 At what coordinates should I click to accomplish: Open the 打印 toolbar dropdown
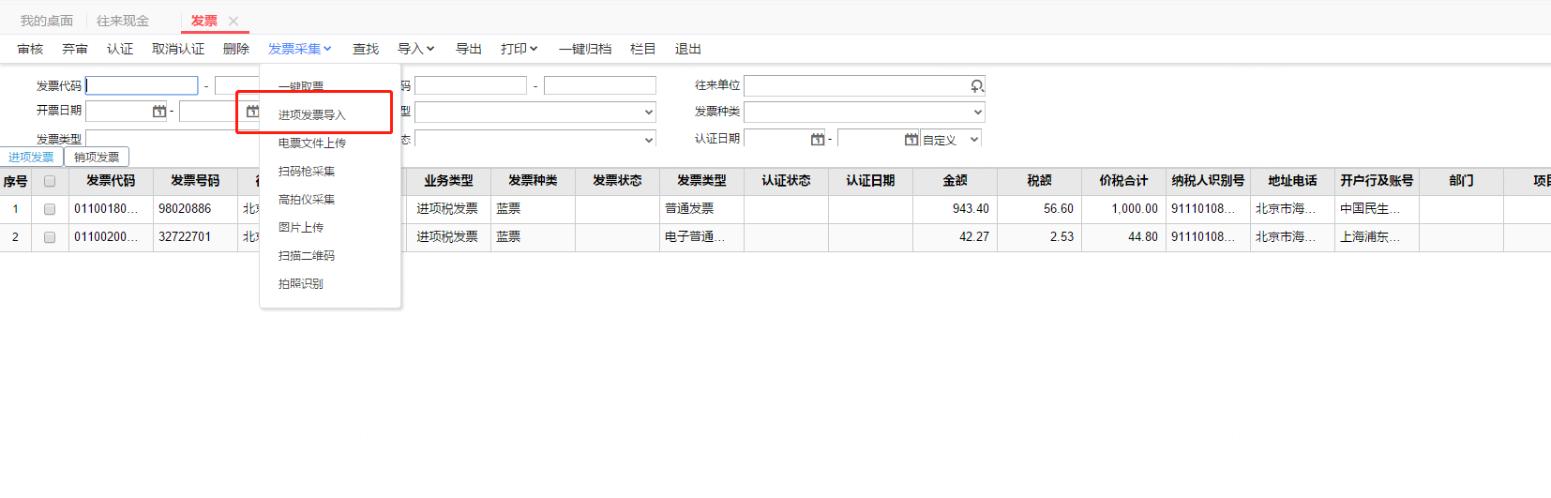pos(519,49)
